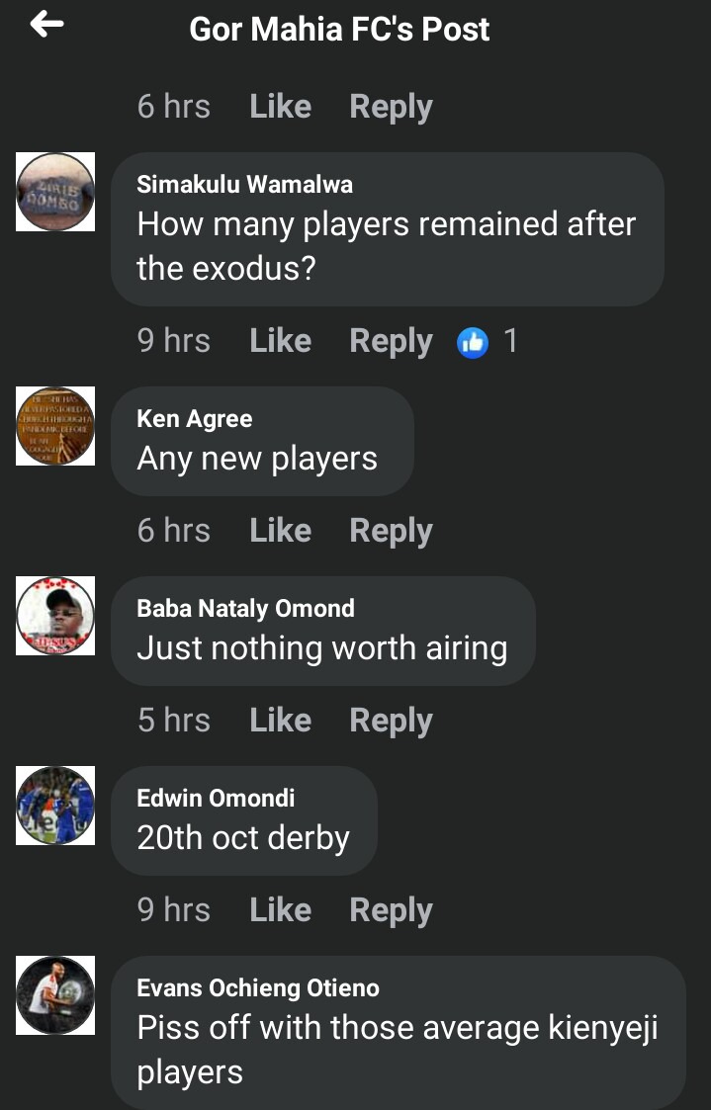Open Ken Agree's profile picture
The width and height of the screenshot is (711, 1110).
55,426
